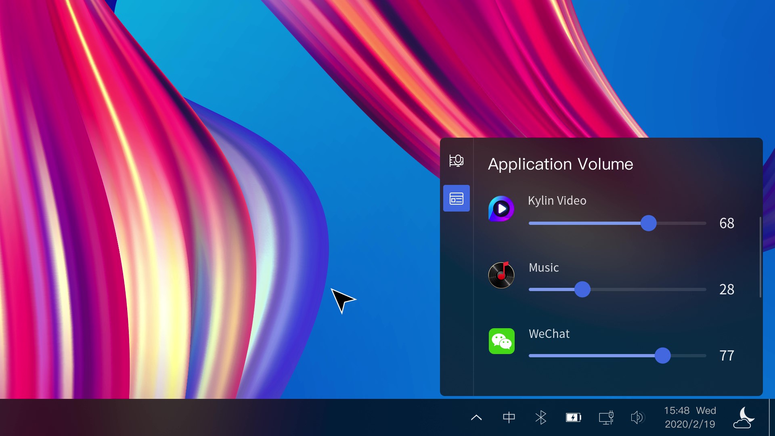Click the Application Volume heading
775x436 pixels.
560,164
